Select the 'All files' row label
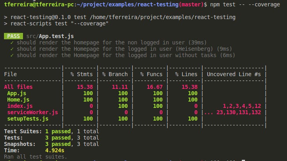This screenshot has height=161, width=287. (x=18, y=87)
